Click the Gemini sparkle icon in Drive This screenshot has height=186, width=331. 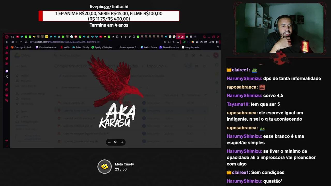pos(201,55)
